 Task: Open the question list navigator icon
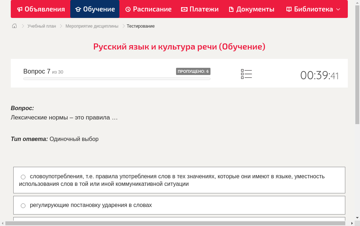(246, 74)
